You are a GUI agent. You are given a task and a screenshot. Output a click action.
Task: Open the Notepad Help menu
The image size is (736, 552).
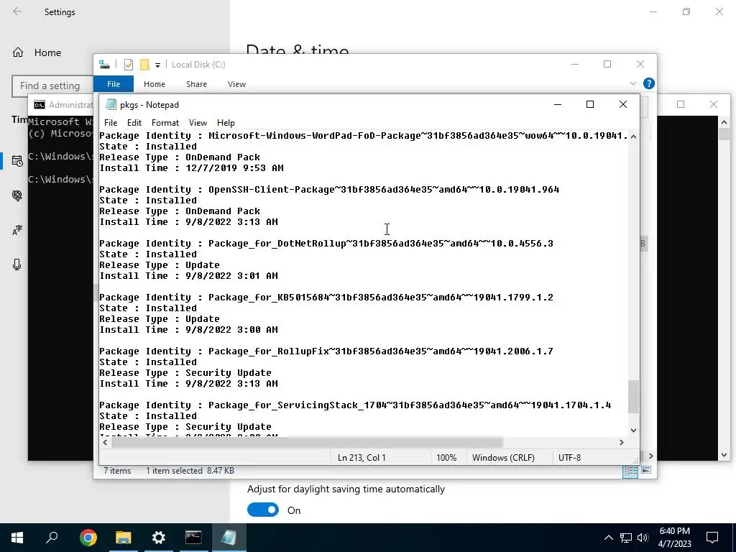[x=226, y=122]
